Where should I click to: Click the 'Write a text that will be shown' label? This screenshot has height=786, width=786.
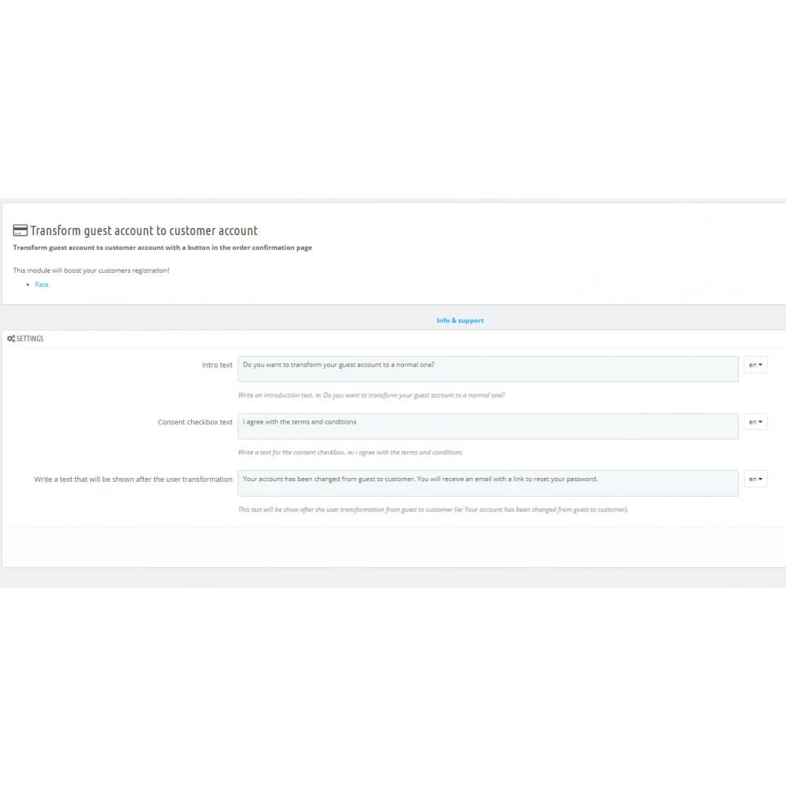[x=134, y=479]
